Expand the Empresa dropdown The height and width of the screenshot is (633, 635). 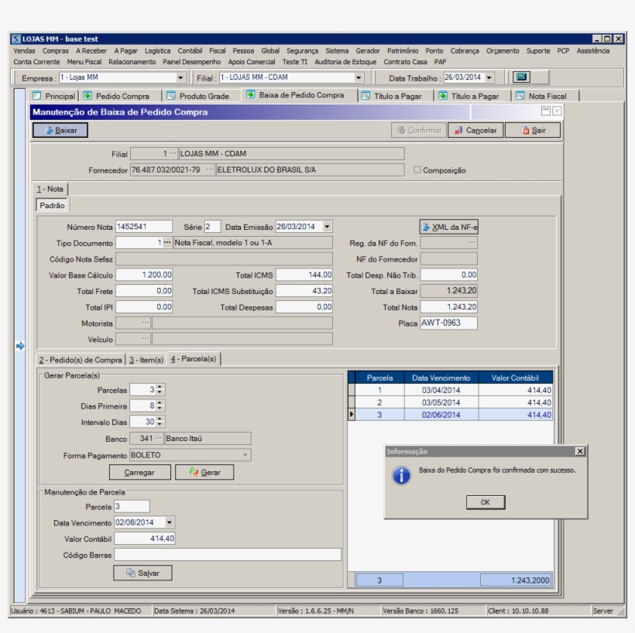180,77
